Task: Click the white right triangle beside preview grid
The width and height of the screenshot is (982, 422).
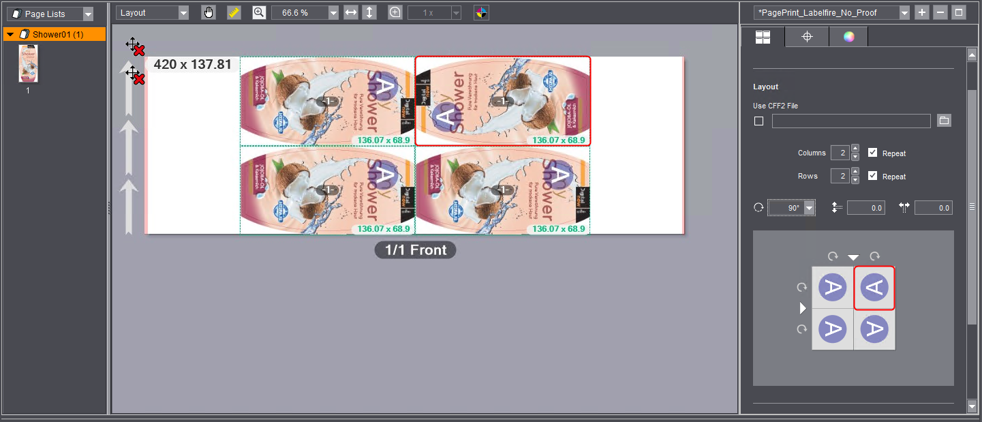Action: click(x=803, y=309)
